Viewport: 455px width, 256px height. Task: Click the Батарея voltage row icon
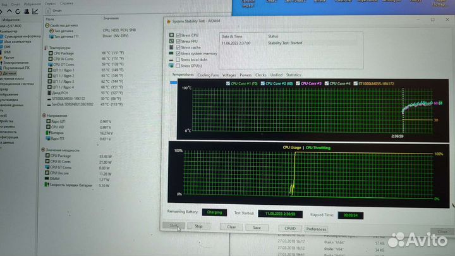coord(48,133)
